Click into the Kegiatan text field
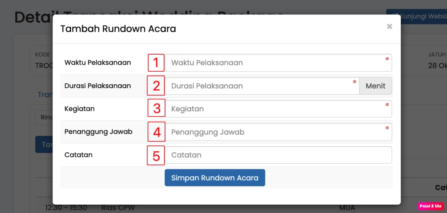447x213 pixels. coord(275,109)
